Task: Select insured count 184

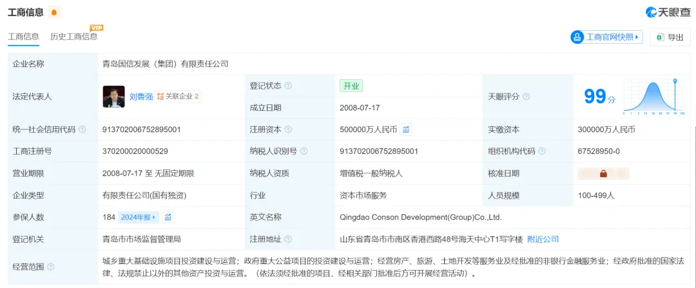Action: (x=109, y=217)
